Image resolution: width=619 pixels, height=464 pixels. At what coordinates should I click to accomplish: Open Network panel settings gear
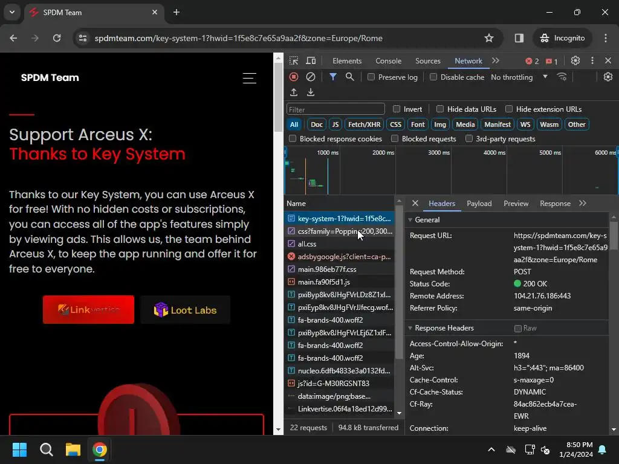pos(608,77)
